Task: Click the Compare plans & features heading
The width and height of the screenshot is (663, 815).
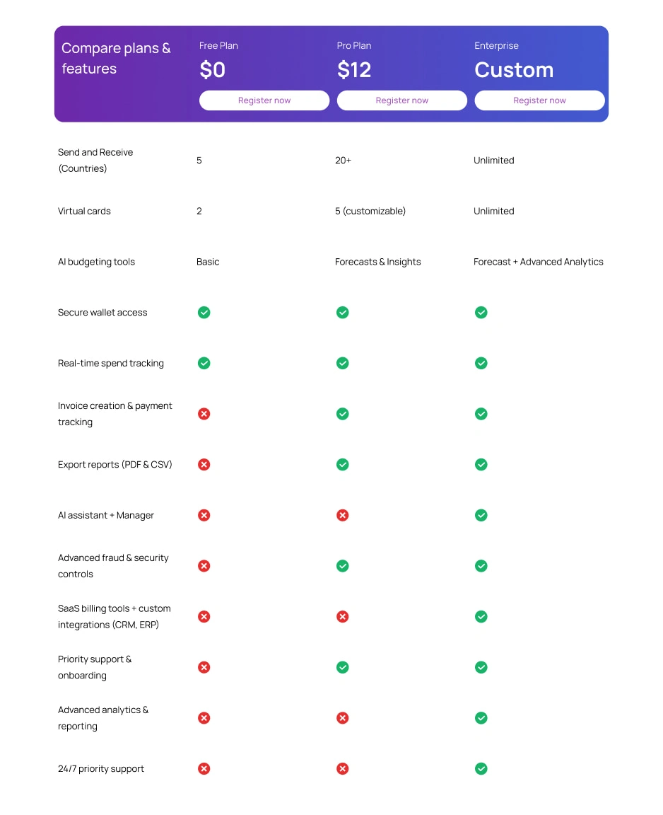Action: (x=116, y=58)
